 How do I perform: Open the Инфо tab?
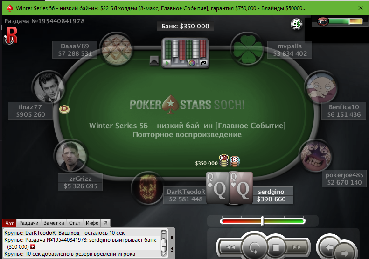[x=92, y=223]
